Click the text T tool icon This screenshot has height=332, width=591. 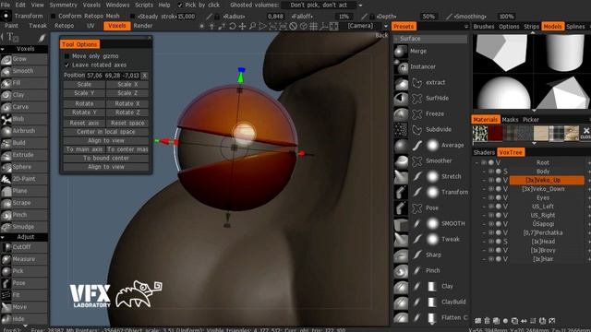(11, 37)
